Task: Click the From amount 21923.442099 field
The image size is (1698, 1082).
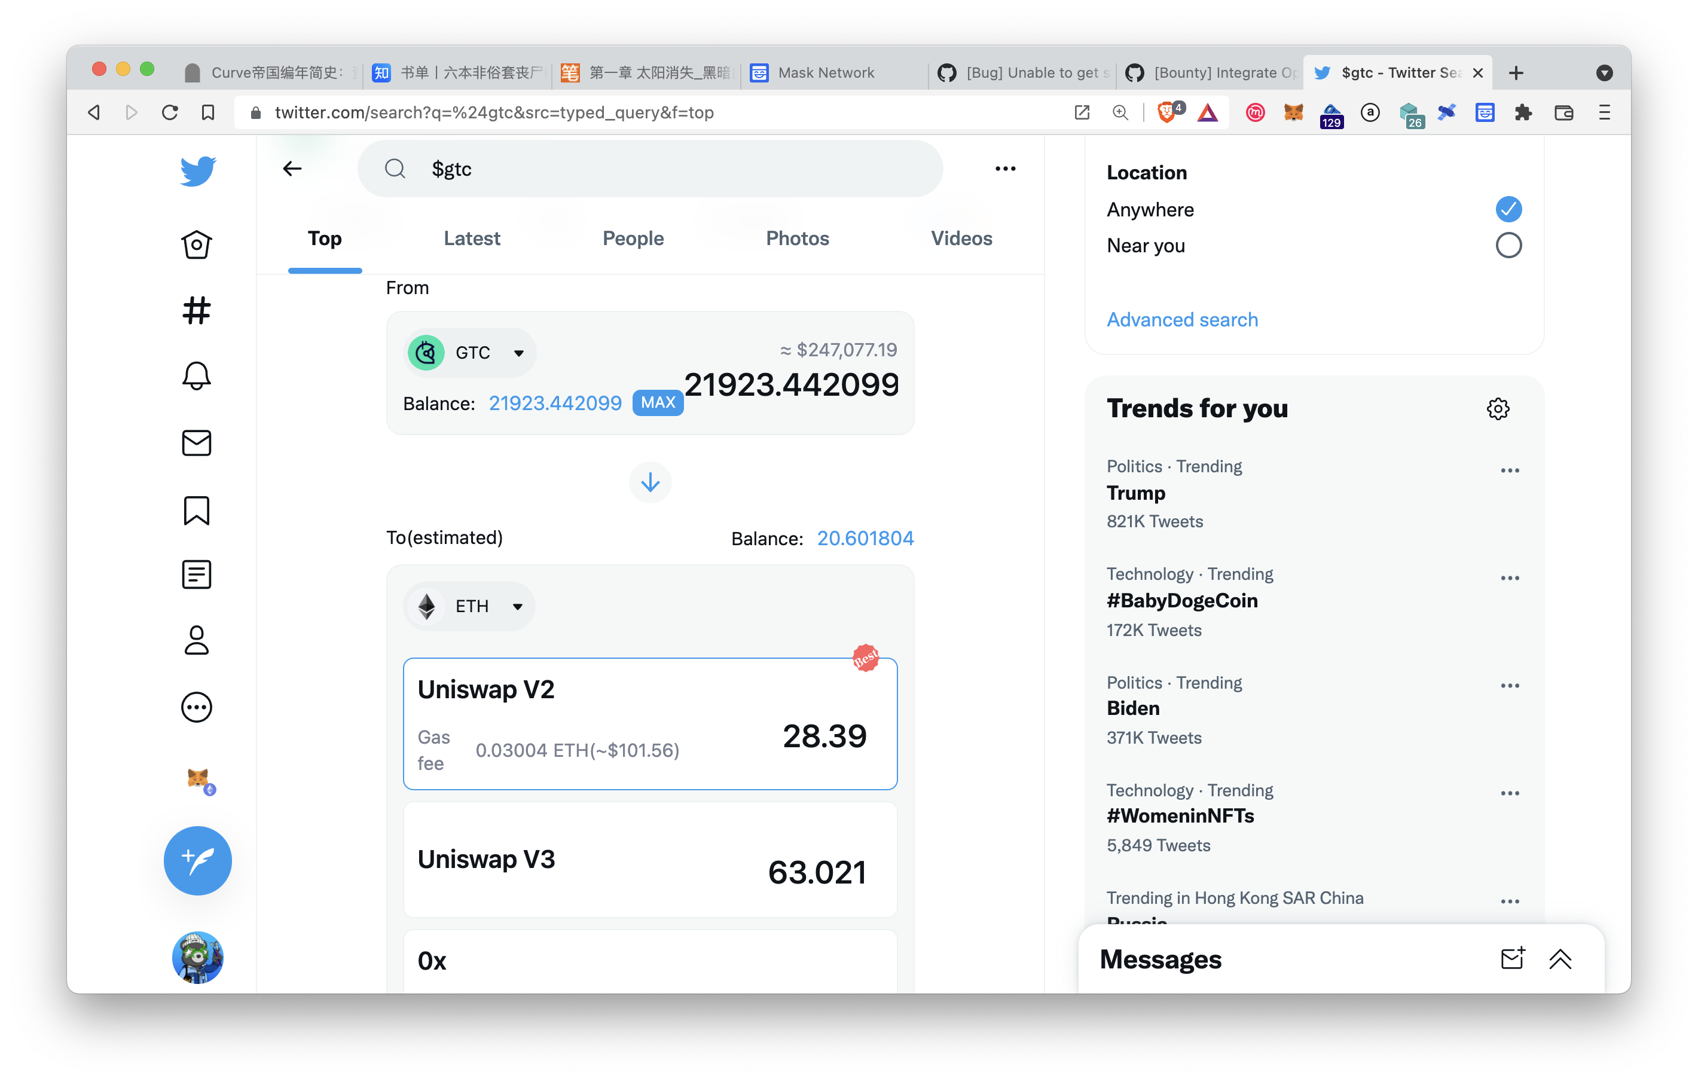Action: [x=791, y=384]
